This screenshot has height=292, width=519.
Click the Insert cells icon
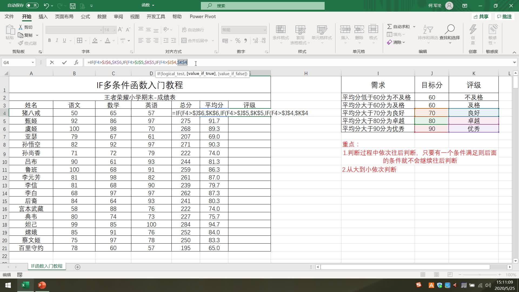345,29
